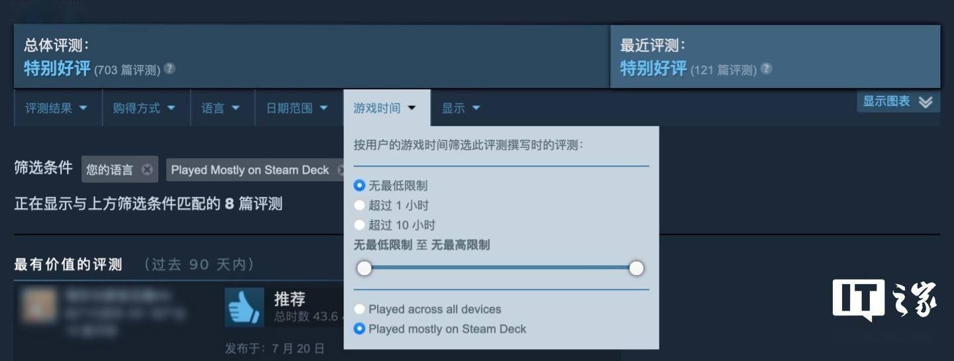Screen dimensions: 954x361
Task: Expand the 购得方式 filter menu
Action: coord(144,108)
